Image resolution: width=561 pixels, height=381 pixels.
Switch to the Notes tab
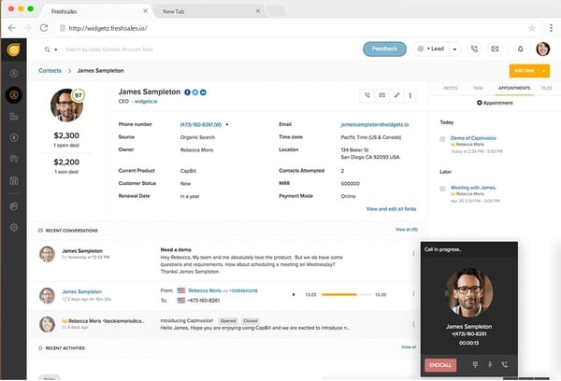click(450, 88)
